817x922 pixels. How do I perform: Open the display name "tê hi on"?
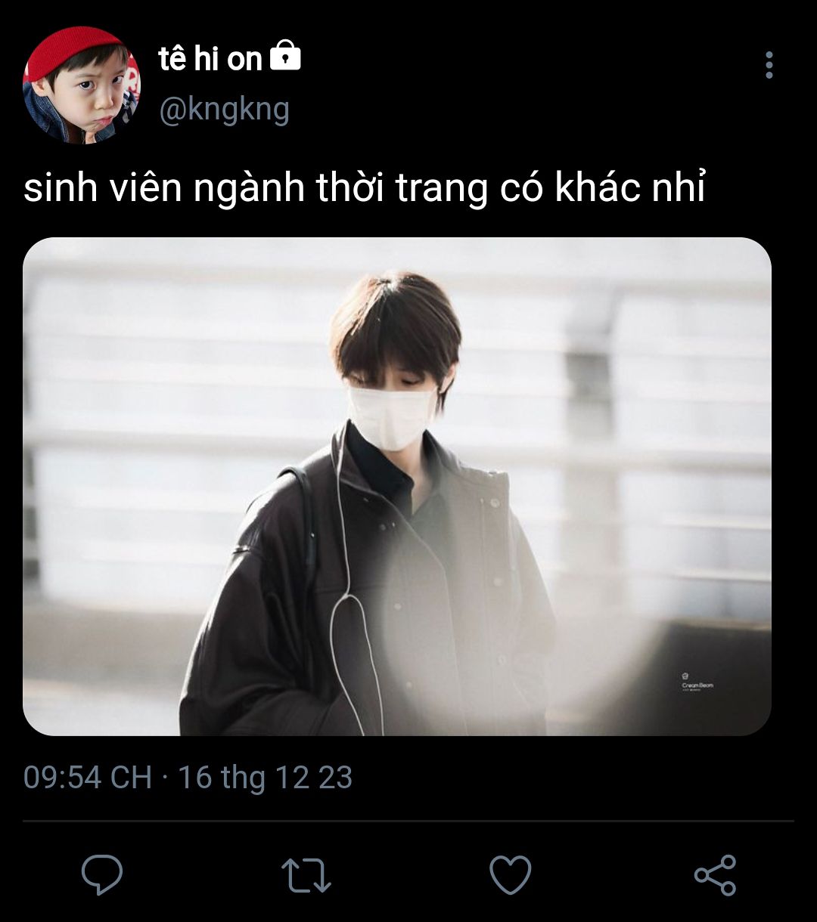click(210, 59)
